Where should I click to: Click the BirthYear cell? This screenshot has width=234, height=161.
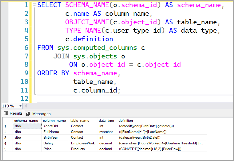point(55,138)
